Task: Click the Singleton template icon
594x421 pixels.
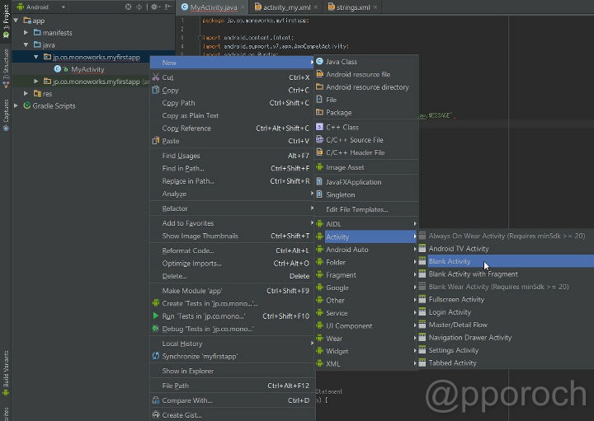Action: click(x=320, y=194)
